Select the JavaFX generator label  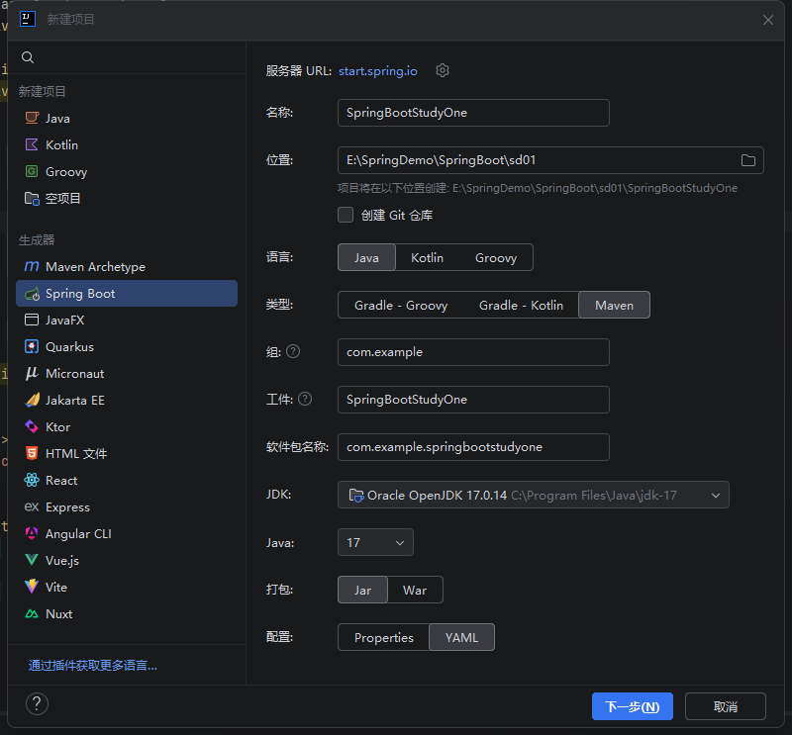(65, 321)
